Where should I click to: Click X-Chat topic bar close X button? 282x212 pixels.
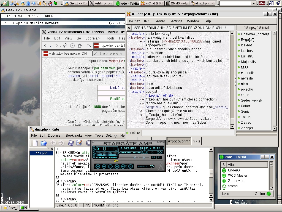(x=129, y=28)
